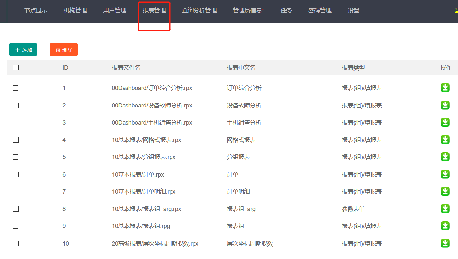The height and width of the screenshot is (259, 458).
Task: Click file name 10基本报表/分组报表.rpx
Action: coord(144,157)
